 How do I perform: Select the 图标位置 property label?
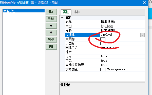[x=71, y=48]
